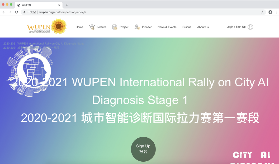This screenshot has height=164, width=279.
Task: Select the Lecture graduation cap icon
Action: tap(92, 27)
